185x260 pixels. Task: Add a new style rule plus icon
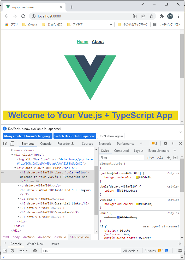click(x=169, y=158)
